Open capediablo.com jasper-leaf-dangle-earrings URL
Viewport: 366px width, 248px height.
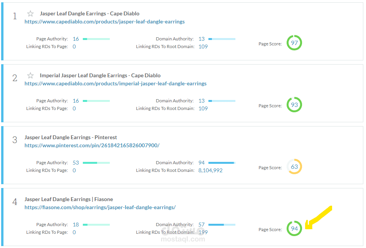[x=104, y=22]
